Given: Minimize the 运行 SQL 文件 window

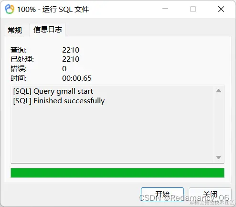Looking at the screenshot, I should [165, 9].
